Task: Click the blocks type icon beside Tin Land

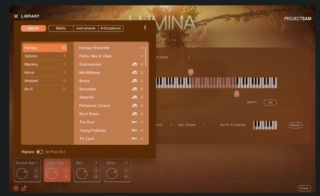Action: click(x=134, y=138)
